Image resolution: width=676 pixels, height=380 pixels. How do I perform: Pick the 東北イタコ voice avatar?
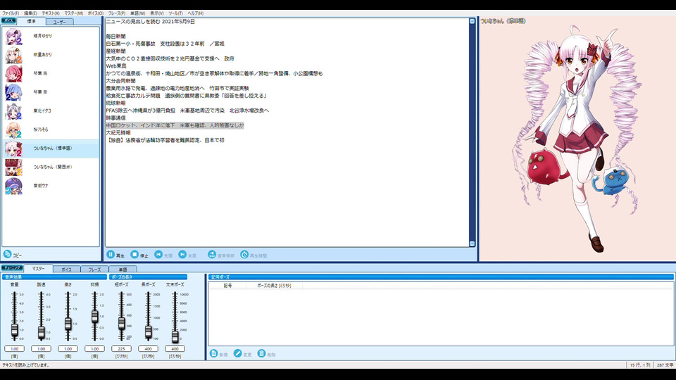13,111
